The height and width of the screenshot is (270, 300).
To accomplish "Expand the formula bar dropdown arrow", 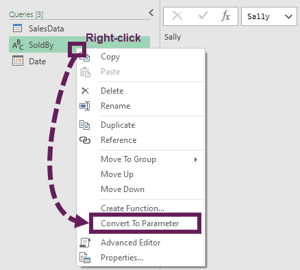I will click(x=288, y=16).
